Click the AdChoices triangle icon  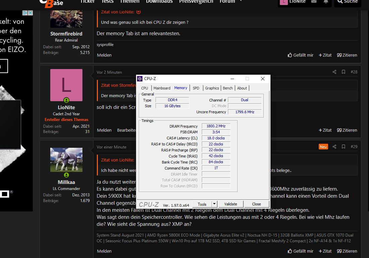coord(25,13)
